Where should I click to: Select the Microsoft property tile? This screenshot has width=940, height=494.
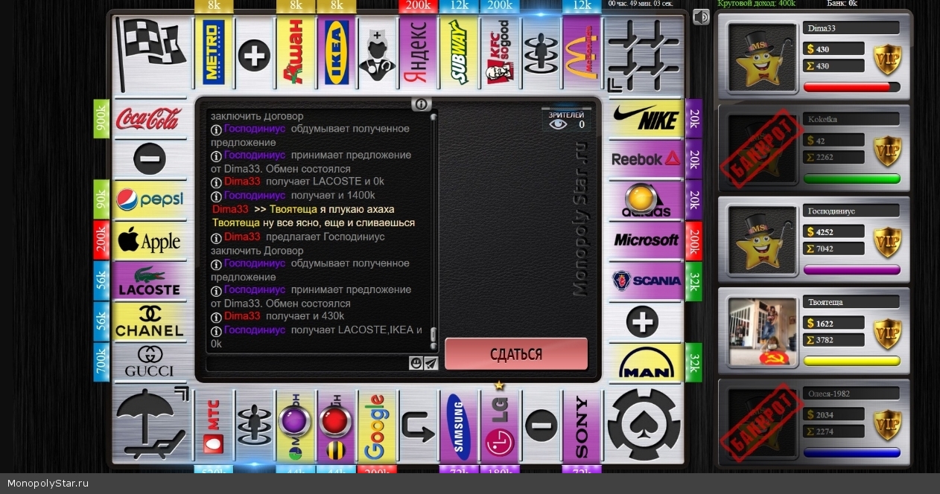pos(646,240)
